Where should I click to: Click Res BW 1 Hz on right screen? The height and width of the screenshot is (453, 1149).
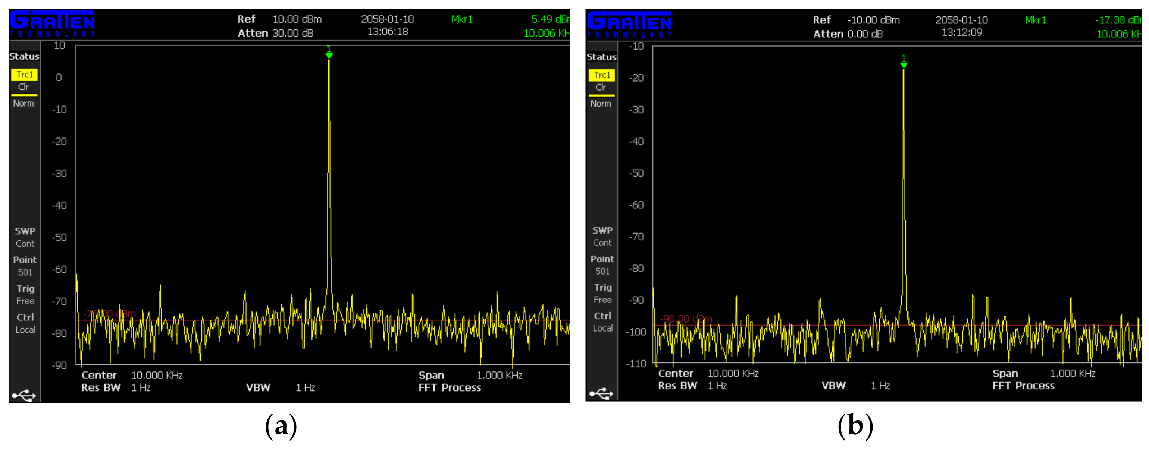[x=692, y=386]
